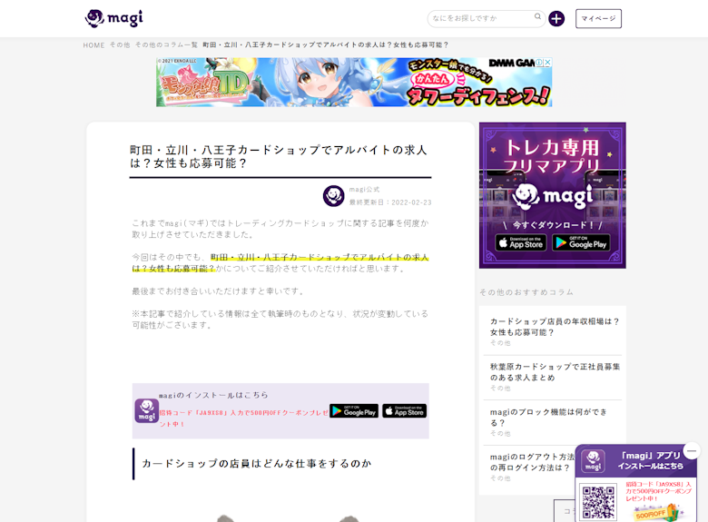708x522 pixels.
Task: Minimize the floating magi app popup
Action: [x=692, y=451]
